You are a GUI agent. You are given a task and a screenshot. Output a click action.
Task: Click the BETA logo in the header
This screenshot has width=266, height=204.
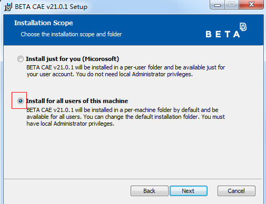click(x=226, y=30)
